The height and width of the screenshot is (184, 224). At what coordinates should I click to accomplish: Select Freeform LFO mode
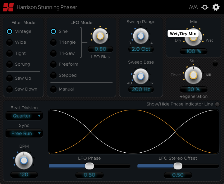click(53, 64)
